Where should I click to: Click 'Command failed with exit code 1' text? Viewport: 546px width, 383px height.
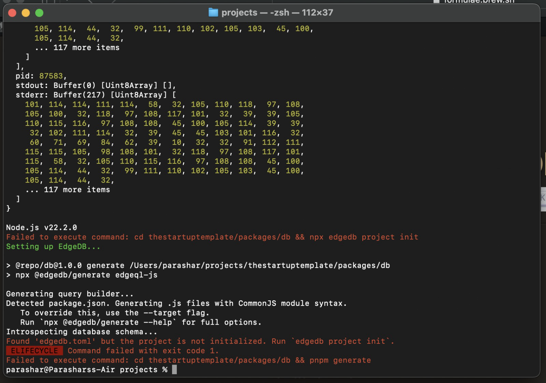coord(143,351)
